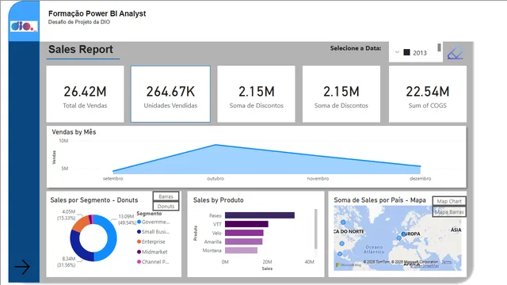The height and width of the screenshot is (285, 507).
Task: Select the Total de Vendas card
Action: tap(85, 94)
